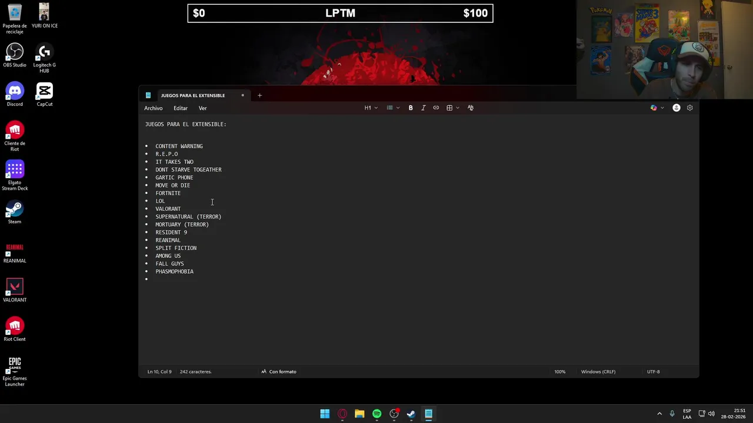The height and width of the screenshot is (423, 753).
Task: Click the webcam overlay thumbnail
Action: [665, 49]
